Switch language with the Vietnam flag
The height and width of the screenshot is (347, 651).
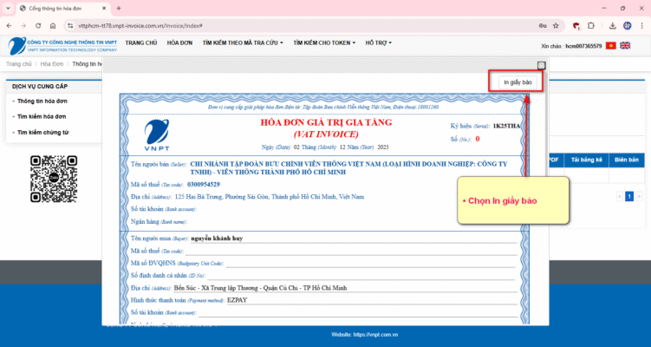[x=611, y=46]
